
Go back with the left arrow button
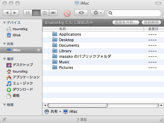tap(7, 13)
